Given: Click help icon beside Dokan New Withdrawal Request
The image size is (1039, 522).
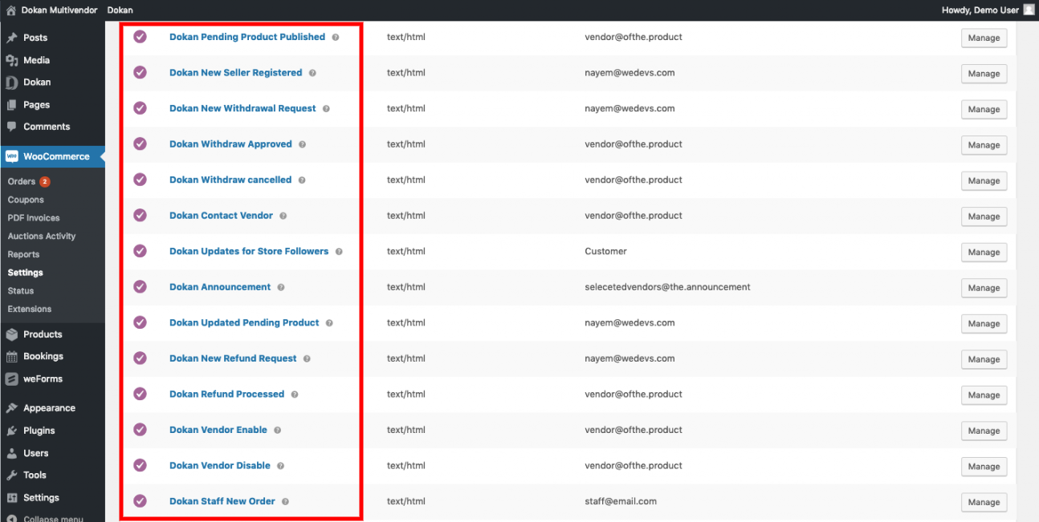Looking at the screenshot, I should [x=326, y=108].
